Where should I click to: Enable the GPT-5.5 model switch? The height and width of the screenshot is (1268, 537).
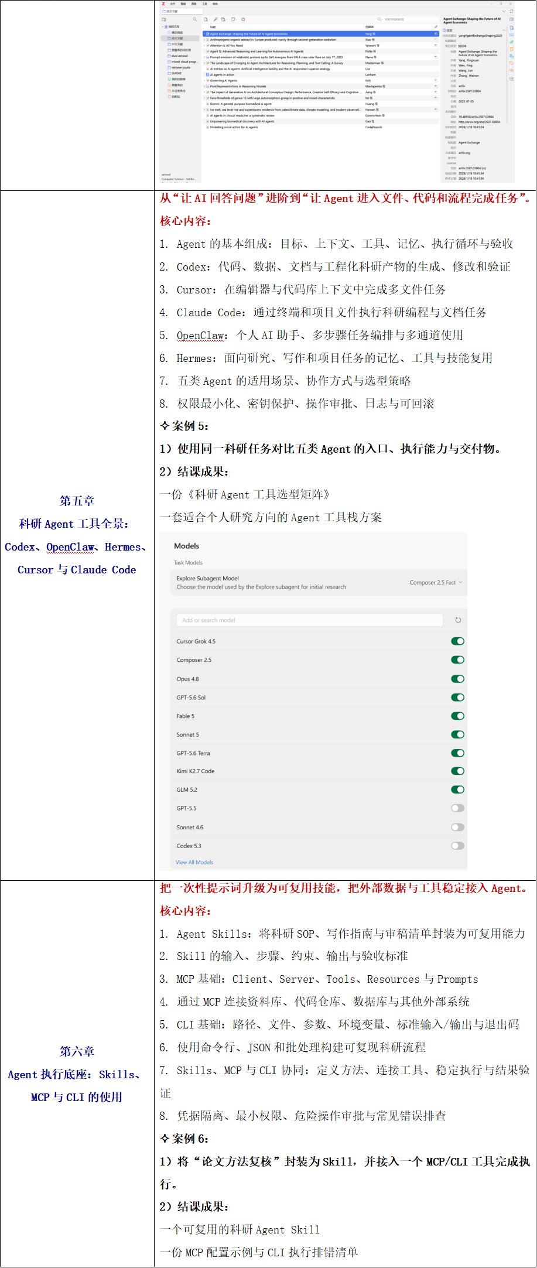point(458,808)
